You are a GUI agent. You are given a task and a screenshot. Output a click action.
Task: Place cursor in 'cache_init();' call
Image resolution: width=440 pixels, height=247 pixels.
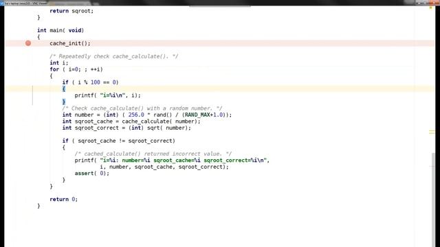pyautogui.click(x=70, y=43)
